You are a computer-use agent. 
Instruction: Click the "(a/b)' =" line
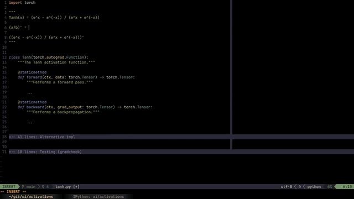pyautogui.click(x=18, y=28)
